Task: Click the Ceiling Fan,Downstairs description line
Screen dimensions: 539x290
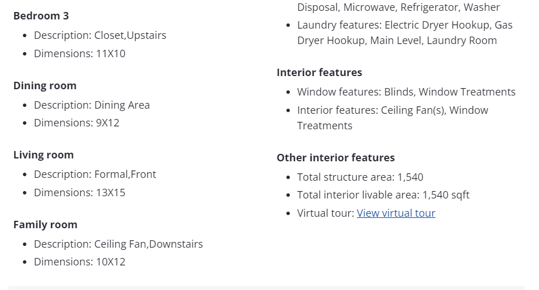Action: coord(118,244)
